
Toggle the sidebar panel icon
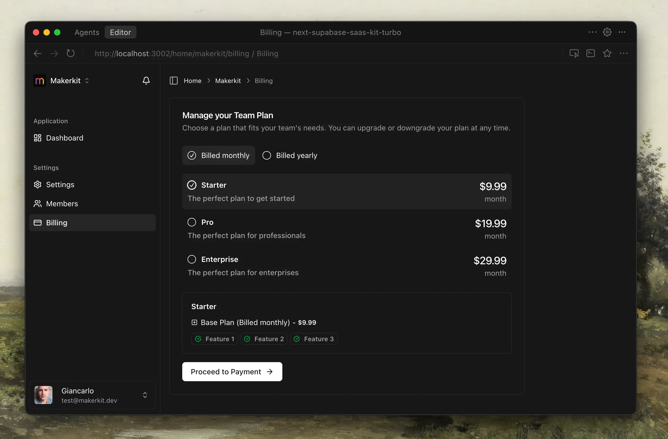coord(173,81)
